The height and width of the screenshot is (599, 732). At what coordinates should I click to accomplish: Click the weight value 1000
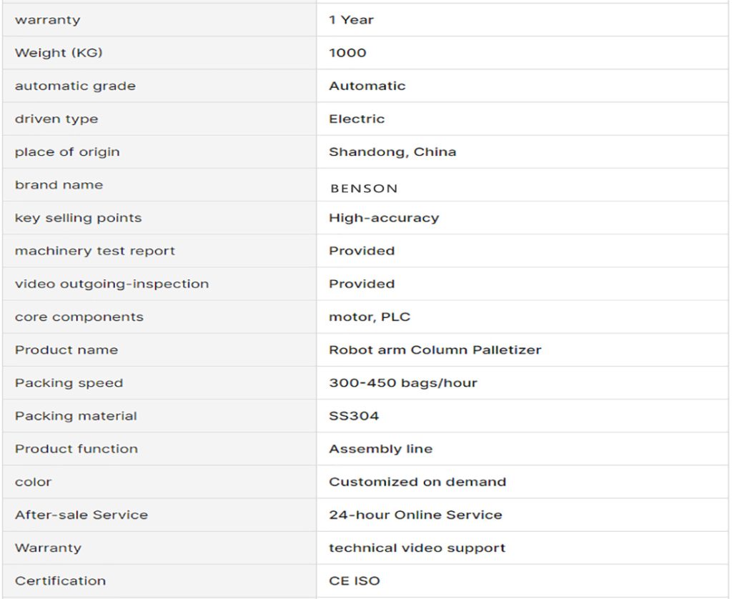[x=347, y=53]
